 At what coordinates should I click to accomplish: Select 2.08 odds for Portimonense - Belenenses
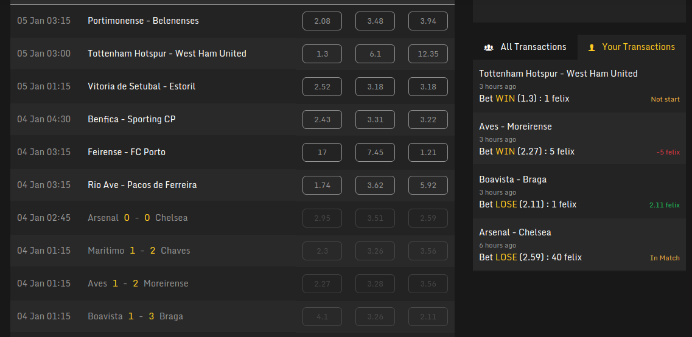pyautogui.click(x=322, y=21)
